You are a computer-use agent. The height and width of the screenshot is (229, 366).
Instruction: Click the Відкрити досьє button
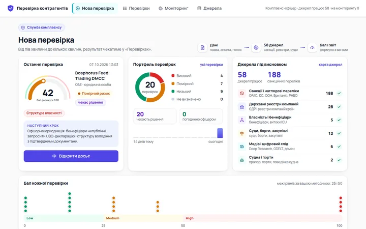point(71,156)
